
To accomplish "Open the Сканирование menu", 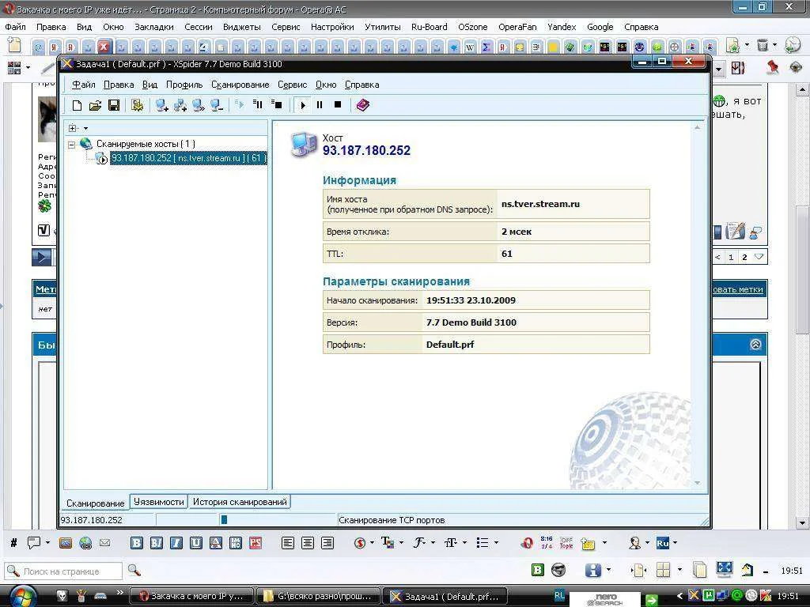I will (240, 85).
